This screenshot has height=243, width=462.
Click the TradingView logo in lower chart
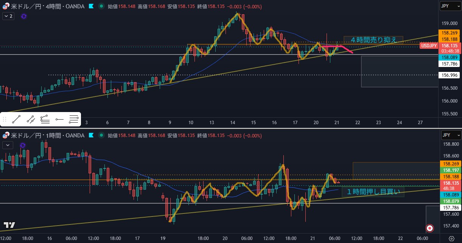(9, 225)
